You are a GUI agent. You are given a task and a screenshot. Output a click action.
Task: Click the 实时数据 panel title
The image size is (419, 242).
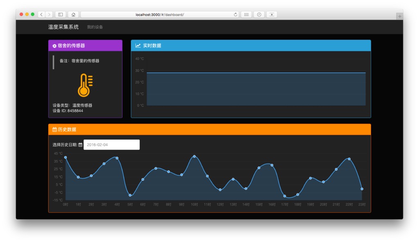pos(152,46)
